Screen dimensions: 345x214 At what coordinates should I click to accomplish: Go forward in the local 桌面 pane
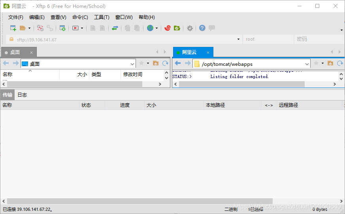click(x=16, y=63)
